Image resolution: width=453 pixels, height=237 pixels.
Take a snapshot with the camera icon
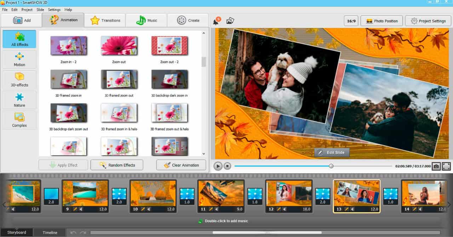[436, 166]
